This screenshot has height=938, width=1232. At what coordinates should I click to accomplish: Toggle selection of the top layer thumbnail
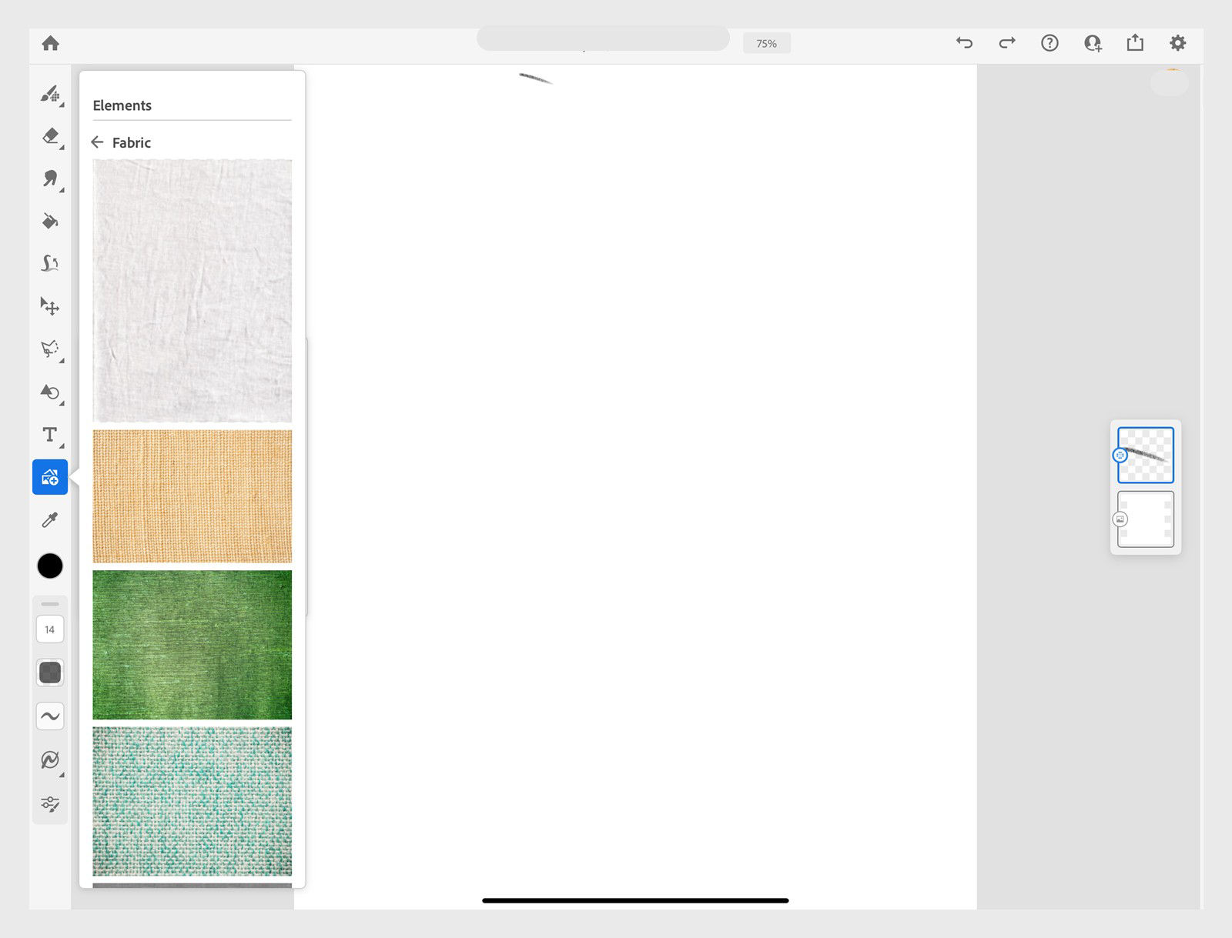pyautogui.click(x=1144, y=455)
